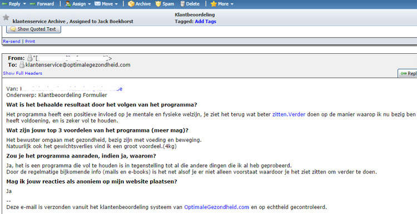Click the line mentioning gewichtsverlies (4kg)
This screenshot has height=214, width=417.
[92, 146]
